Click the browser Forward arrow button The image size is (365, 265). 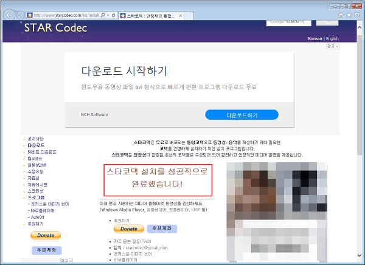point(21,15)
